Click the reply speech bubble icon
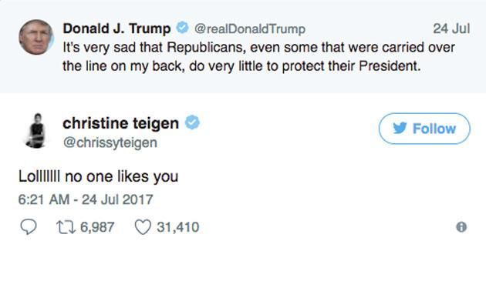The image size is (486, 308). (x=27, y=227)
